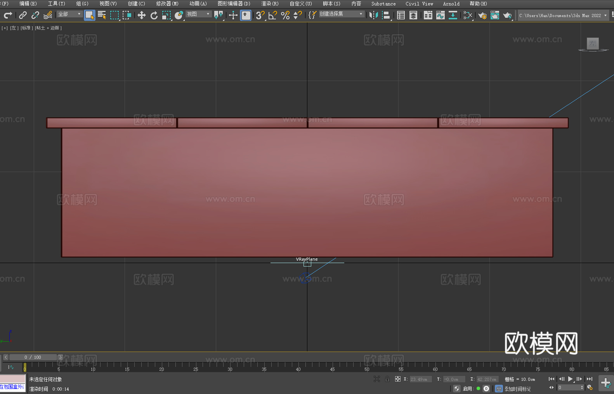The image size is (614, 394).
Task: Click Play Animation button
Action: click(571, 379)
